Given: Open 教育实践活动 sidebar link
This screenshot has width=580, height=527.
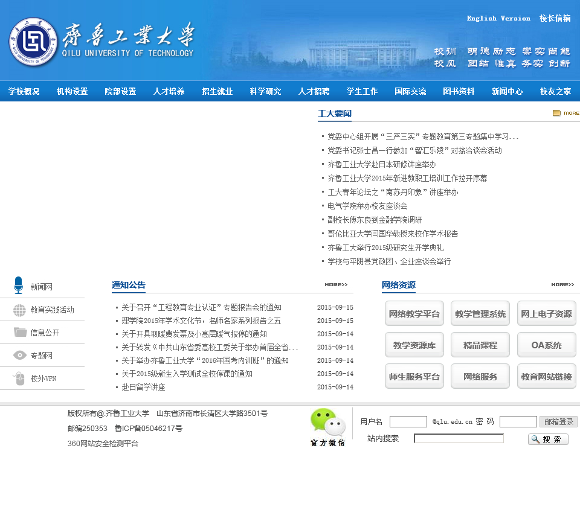Looking at the screenshot, I should click(52, 310).
